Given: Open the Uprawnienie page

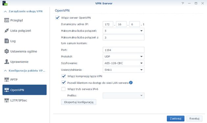Looking at the screenshot, I should [25, 62].
